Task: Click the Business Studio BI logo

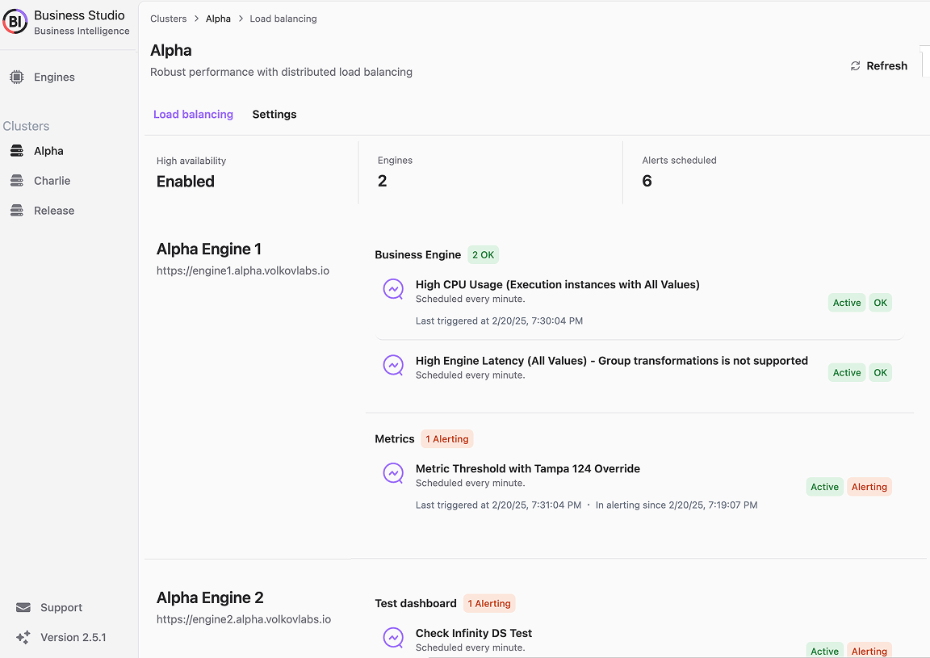Action: pyautogui.click(x=15, y=22)
